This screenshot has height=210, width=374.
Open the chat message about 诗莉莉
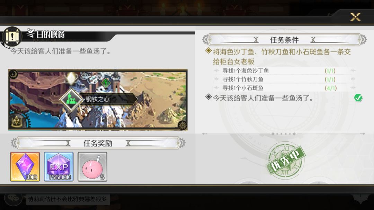coord(68,199)
